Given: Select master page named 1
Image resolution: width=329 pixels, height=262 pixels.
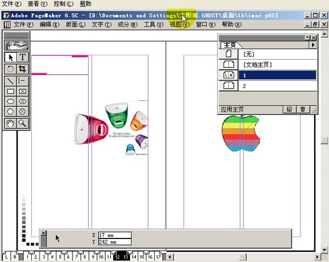Looking at the screenshot, I should coord(268,75).
